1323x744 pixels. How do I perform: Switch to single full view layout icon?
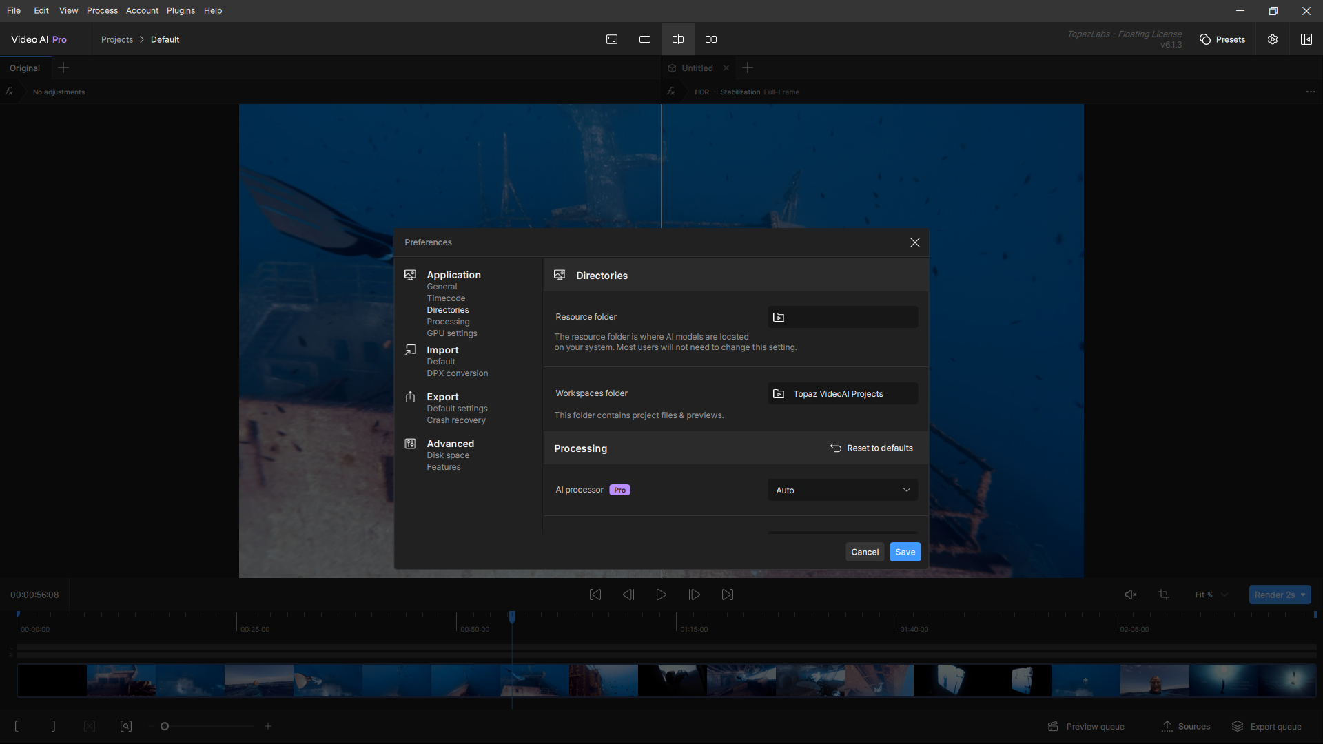[x=645, y=39]
